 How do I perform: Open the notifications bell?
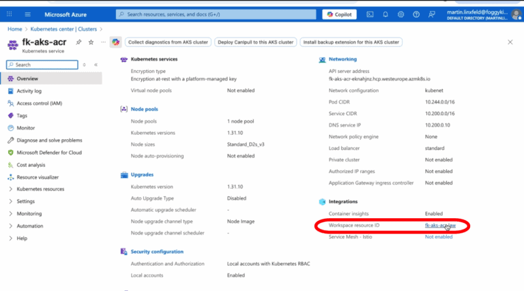tap(385, 14)
